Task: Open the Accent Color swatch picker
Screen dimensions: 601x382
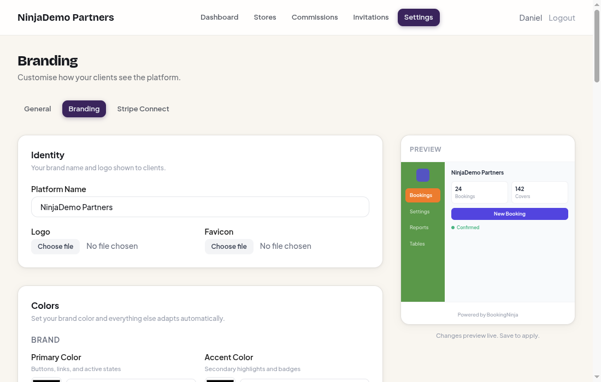Action: coord(220,380)
